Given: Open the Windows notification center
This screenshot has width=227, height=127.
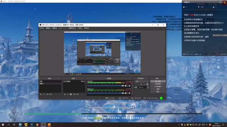Looking at the screenshot, I should (223, 124).
